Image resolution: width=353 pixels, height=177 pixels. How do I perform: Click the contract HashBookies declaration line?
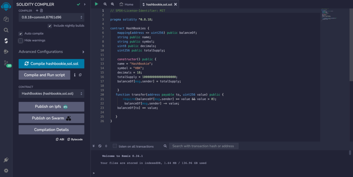click(x=130, y=28)
